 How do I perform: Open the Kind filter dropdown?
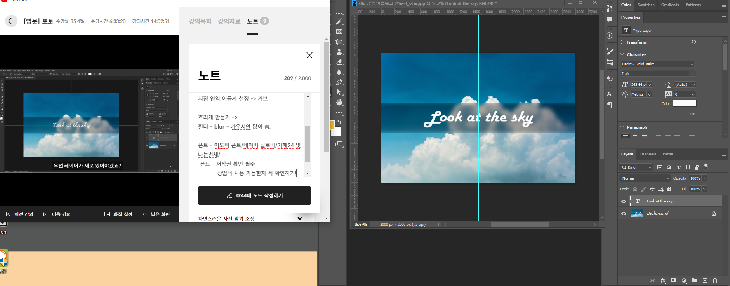636,167
